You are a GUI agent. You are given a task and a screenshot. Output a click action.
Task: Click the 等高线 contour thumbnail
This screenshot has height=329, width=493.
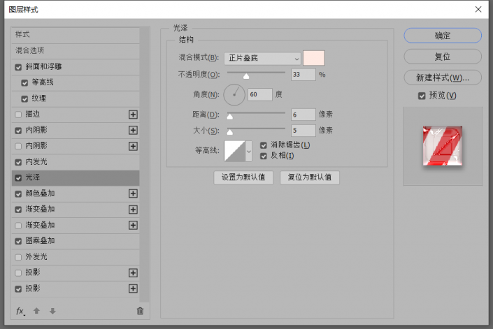pyautogui.click(x=234, y=152)
